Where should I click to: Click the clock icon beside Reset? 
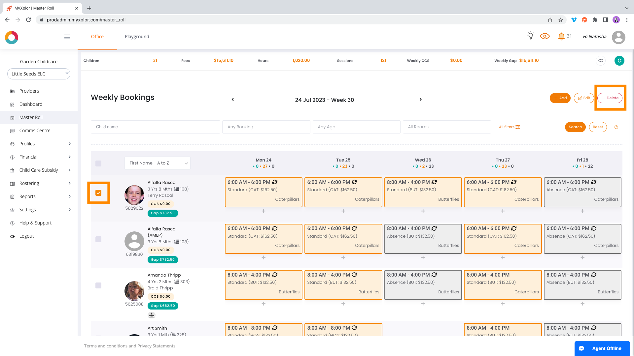click(x=616, y=127)
